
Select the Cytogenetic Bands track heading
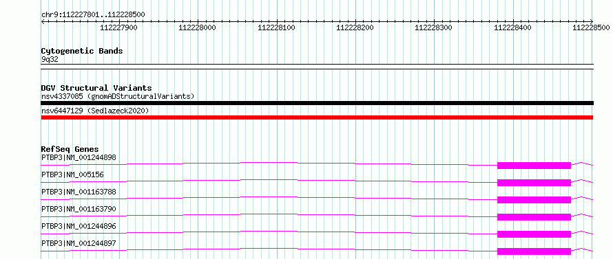tap(82, 51)
